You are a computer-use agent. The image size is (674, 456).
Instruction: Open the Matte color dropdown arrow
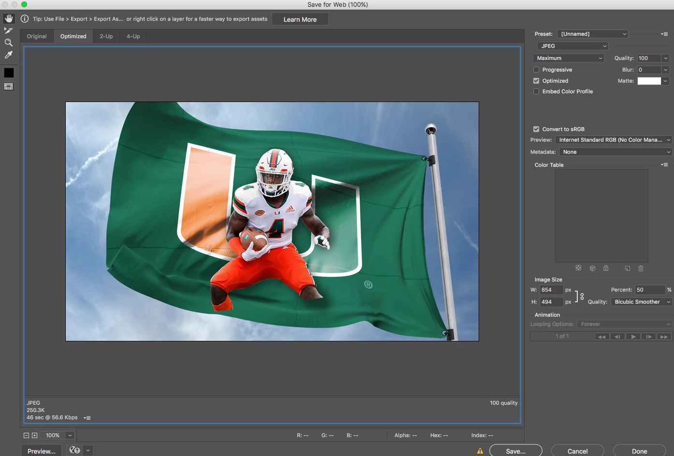pyautogui.click(x=666, y=81)
